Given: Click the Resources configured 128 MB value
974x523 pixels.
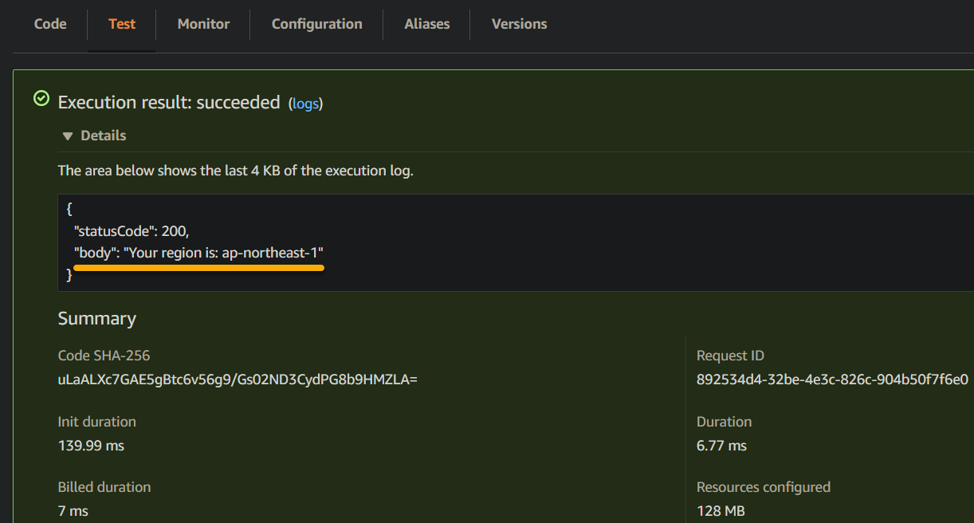Looking at the screenshot, I should coord(721,511).
